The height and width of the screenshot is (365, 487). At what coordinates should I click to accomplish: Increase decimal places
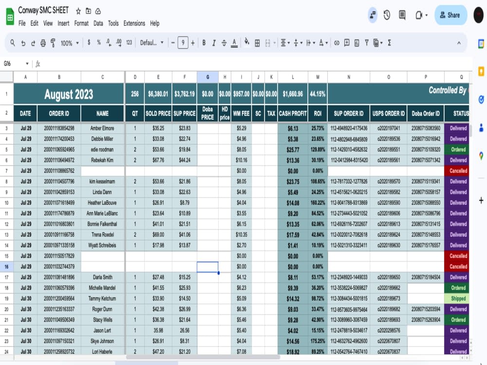pos(119,42)
